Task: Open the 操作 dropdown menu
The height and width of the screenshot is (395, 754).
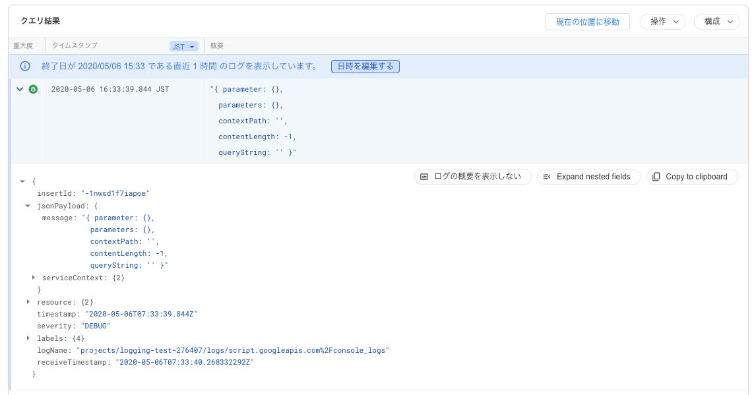Action: 662,21
